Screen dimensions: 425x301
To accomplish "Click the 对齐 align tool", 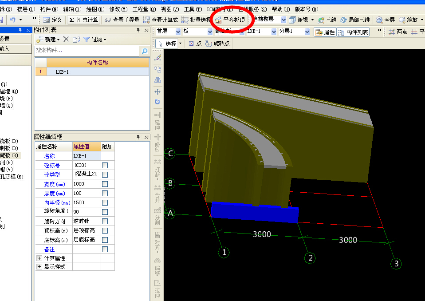I will pyautogui.click(x=157, y=242).
